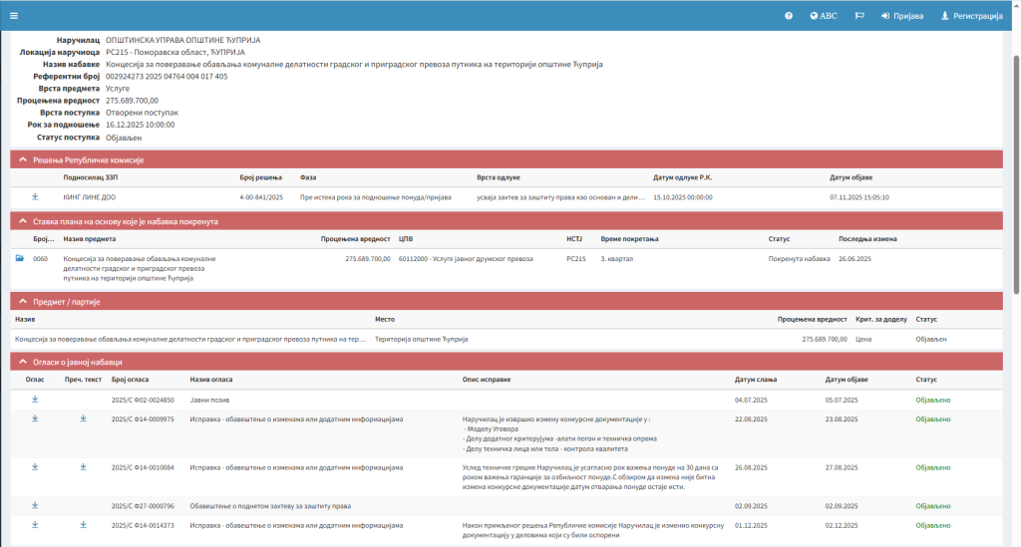Collapse the Решења Републичке комисије section
1021x547 pixels.
point(21,160)
